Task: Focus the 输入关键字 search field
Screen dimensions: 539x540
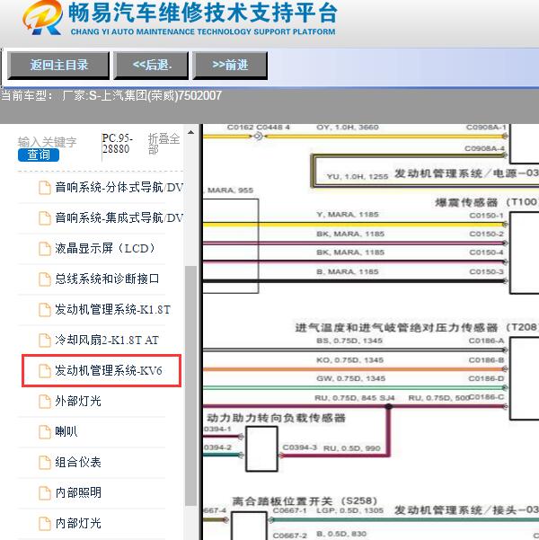Action: 48,142
